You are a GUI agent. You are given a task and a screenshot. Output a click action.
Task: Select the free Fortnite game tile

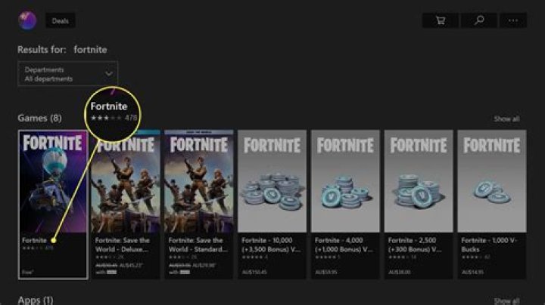[x=53, y=205]
